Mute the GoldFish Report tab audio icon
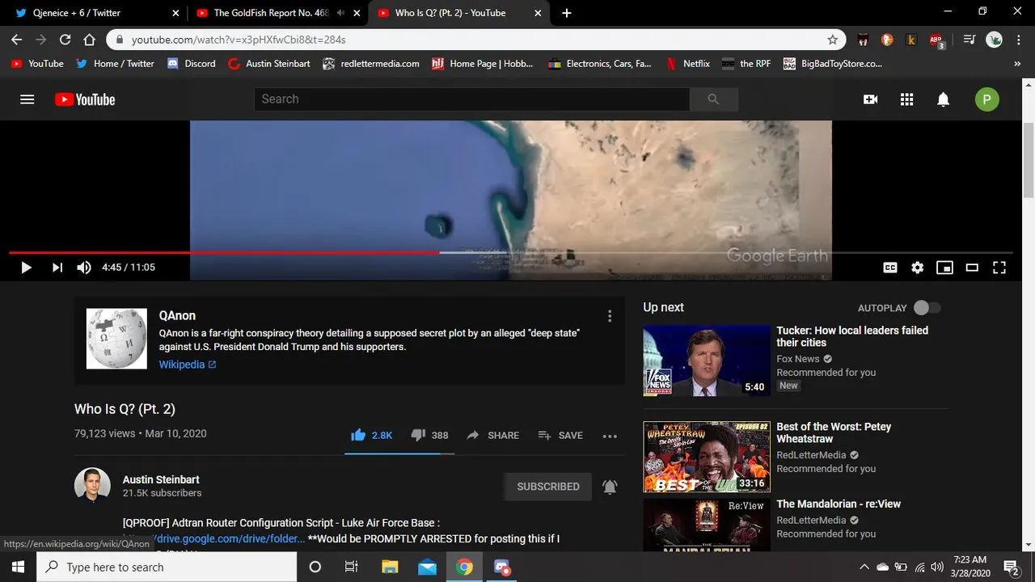This screenshot has height=582, width=1035. tap(340, 13)
